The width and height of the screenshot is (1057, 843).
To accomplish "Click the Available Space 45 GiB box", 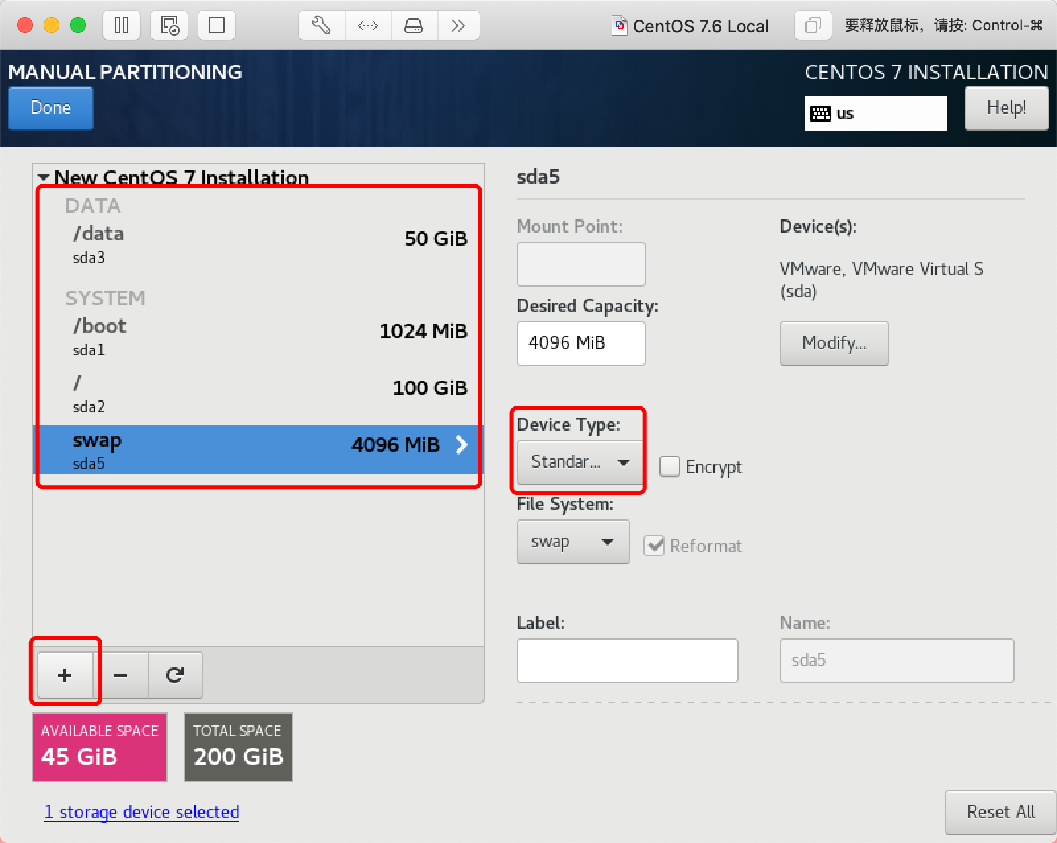I will coord(100,747).
